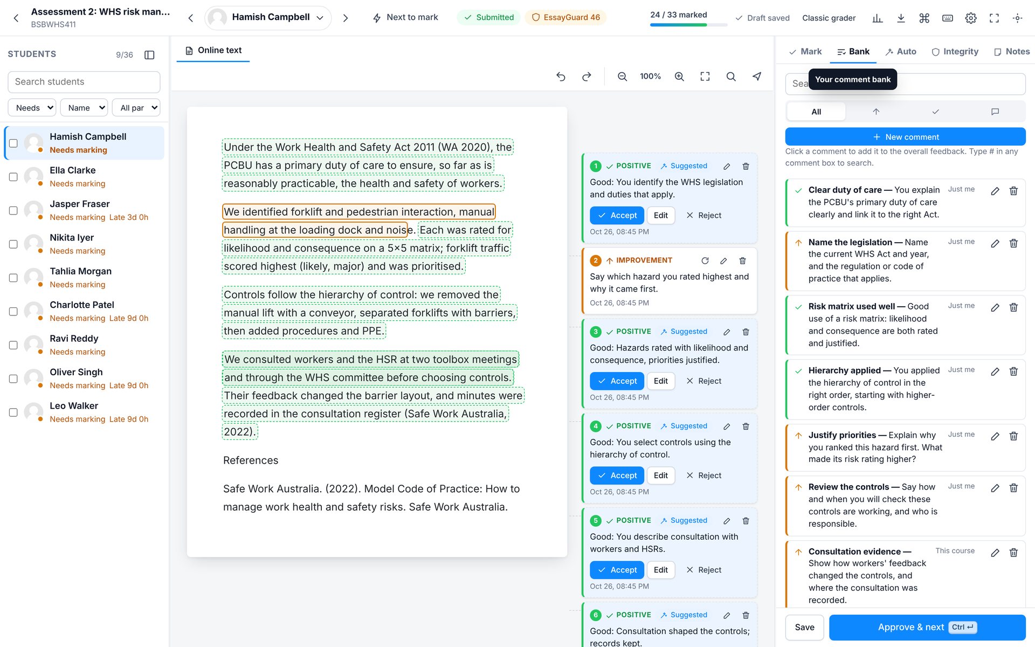
Task: Tick the checkbox for Leo Walker
Action: point(13,412)
